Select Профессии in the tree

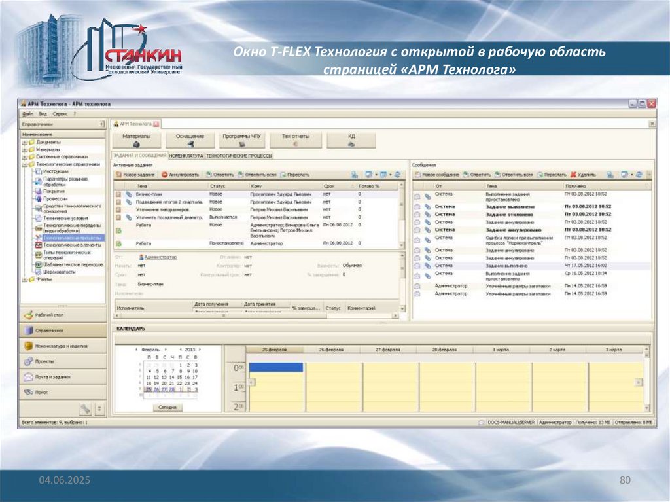click(55, 199)
